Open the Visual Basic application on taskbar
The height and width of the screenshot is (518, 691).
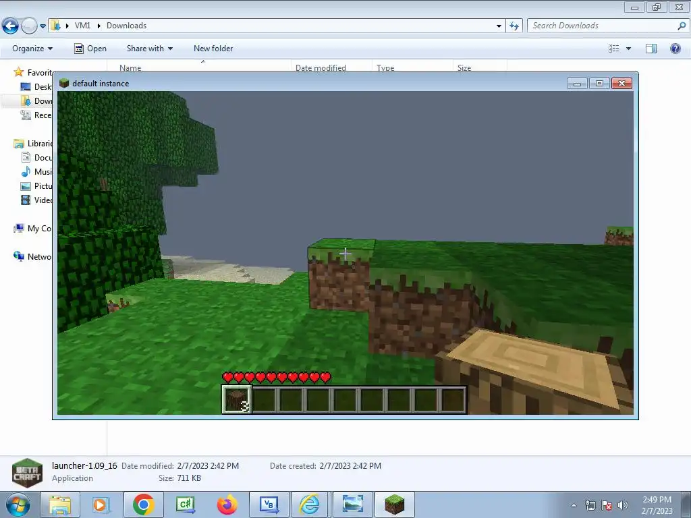click(269, 505)
